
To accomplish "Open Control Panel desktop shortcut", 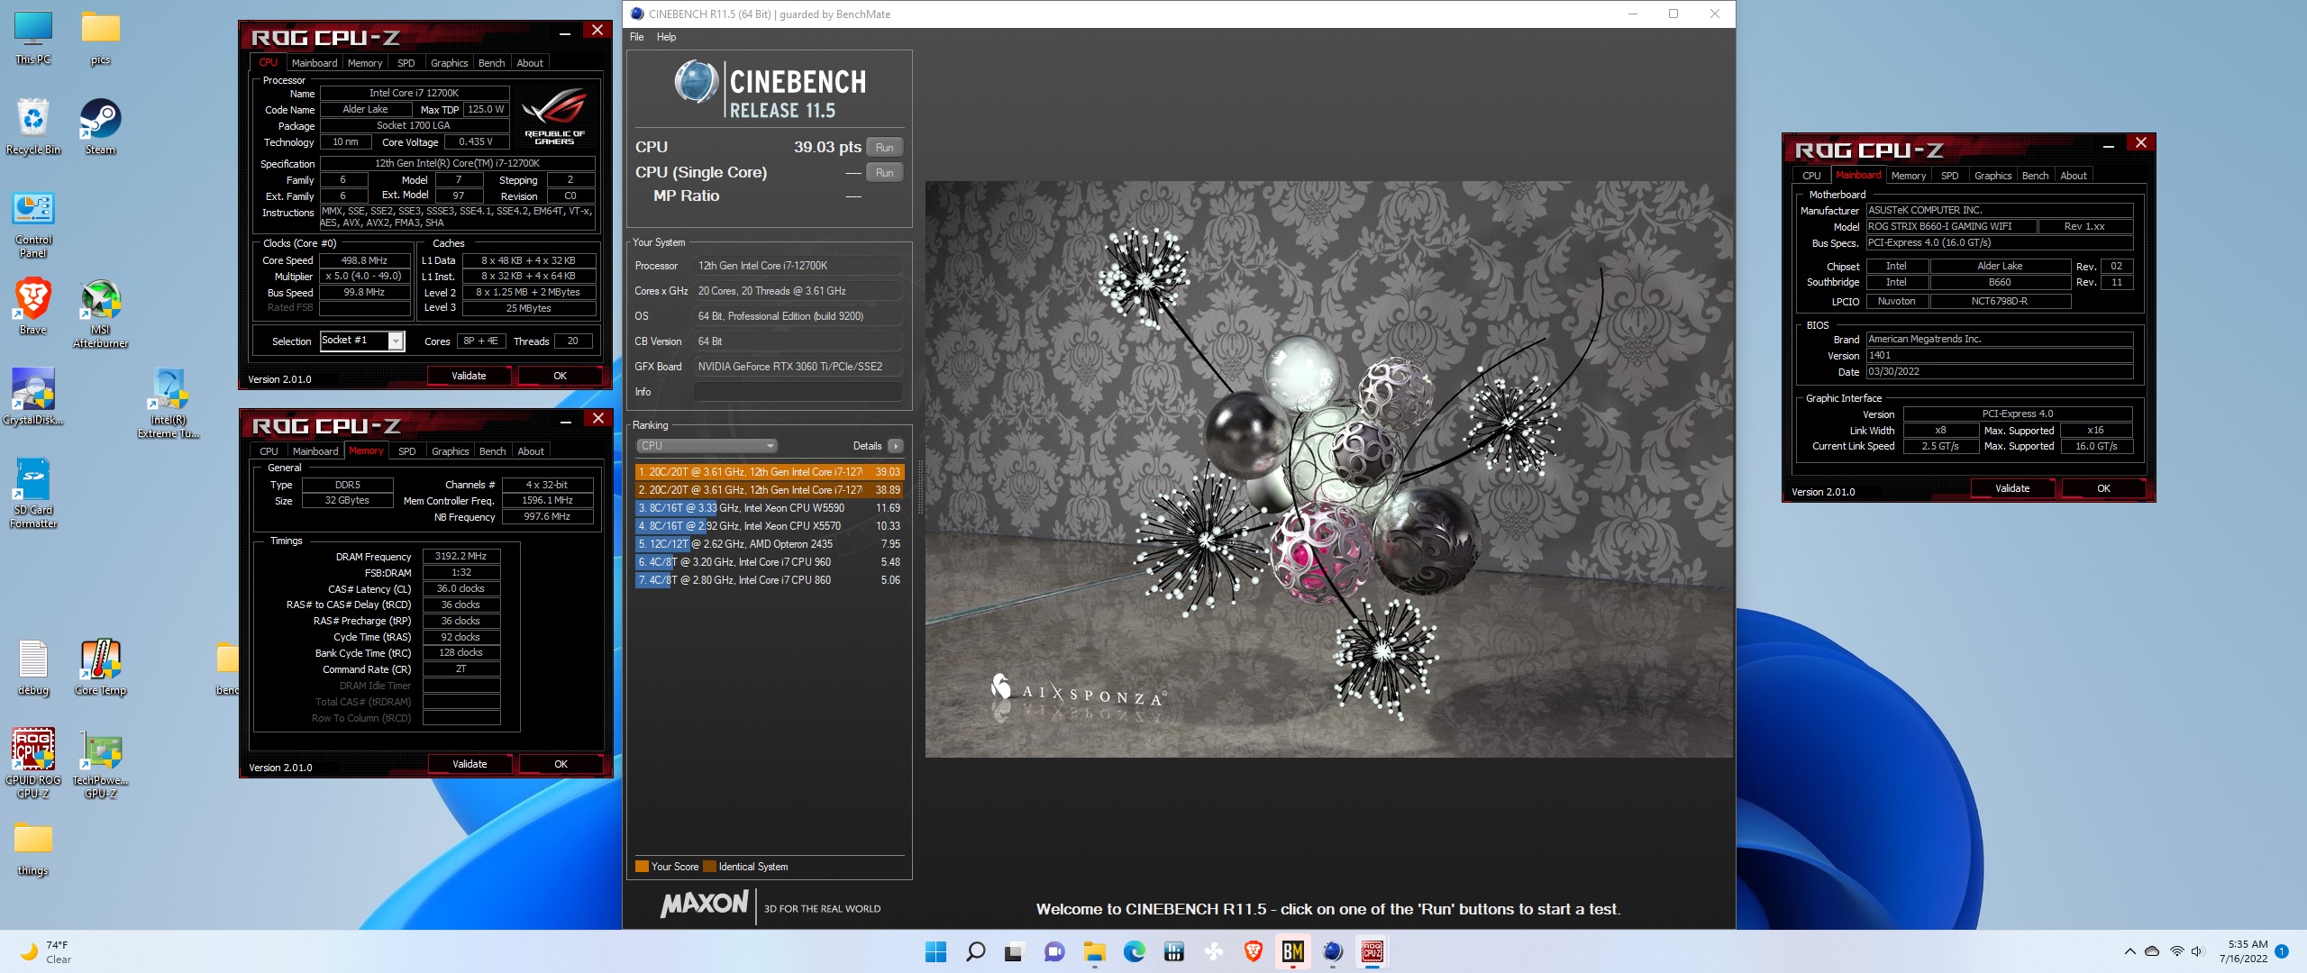I will click(33, 224).
